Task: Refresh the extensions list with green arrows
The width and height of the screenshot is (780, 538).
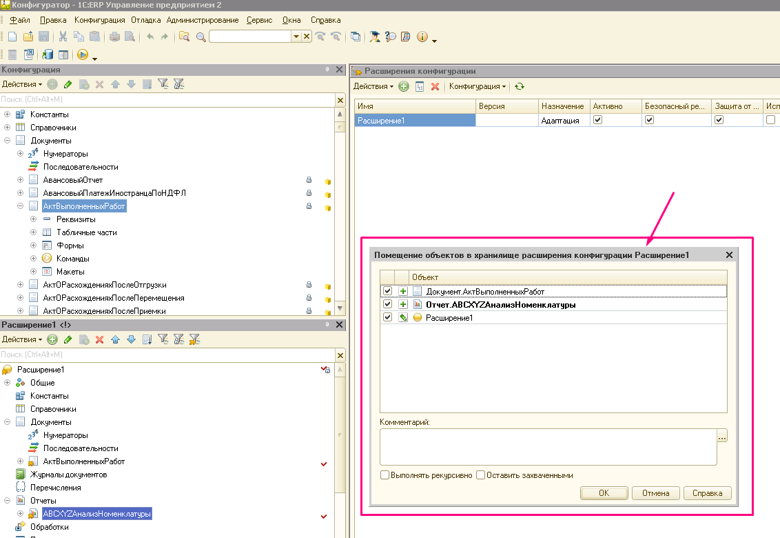Action: click(520, 86)
